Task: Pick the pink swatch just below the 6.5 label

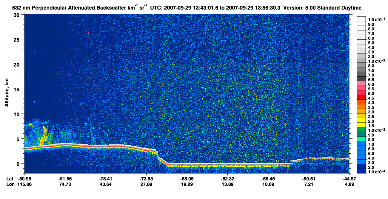Action: (361, 83)
